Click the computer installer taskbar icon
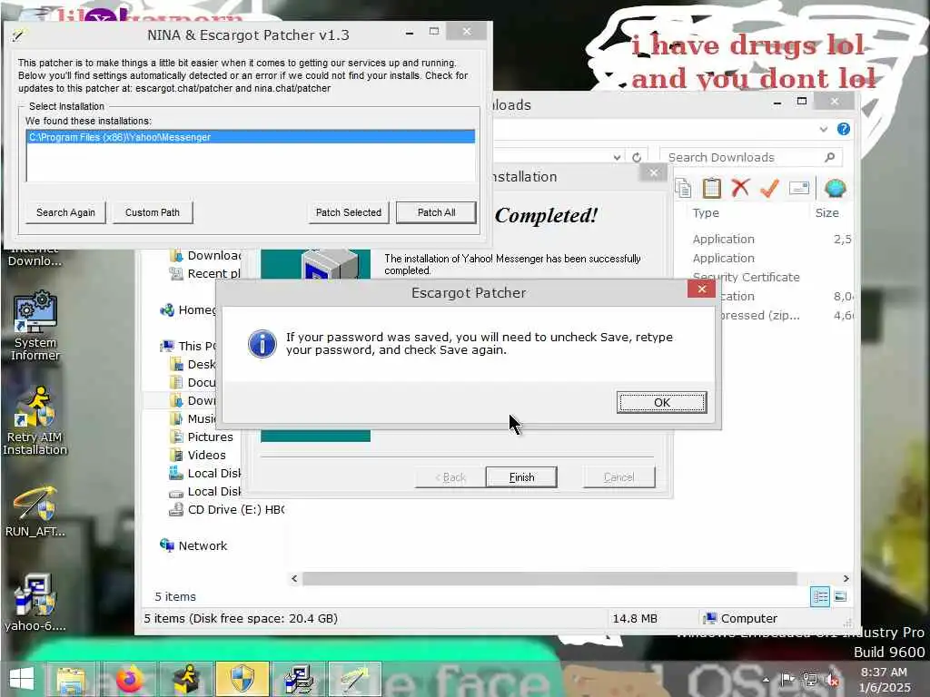Image resolution: width=930 pixels, height=697 pixels. click(298, 679)
